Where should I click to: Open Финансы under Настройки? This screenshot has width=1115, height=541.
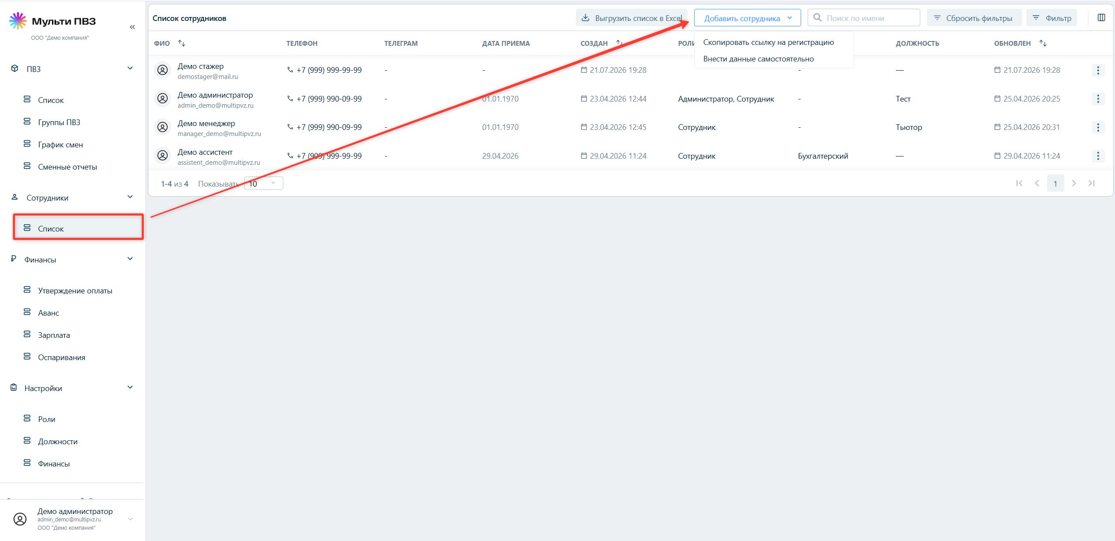[54, 464]
